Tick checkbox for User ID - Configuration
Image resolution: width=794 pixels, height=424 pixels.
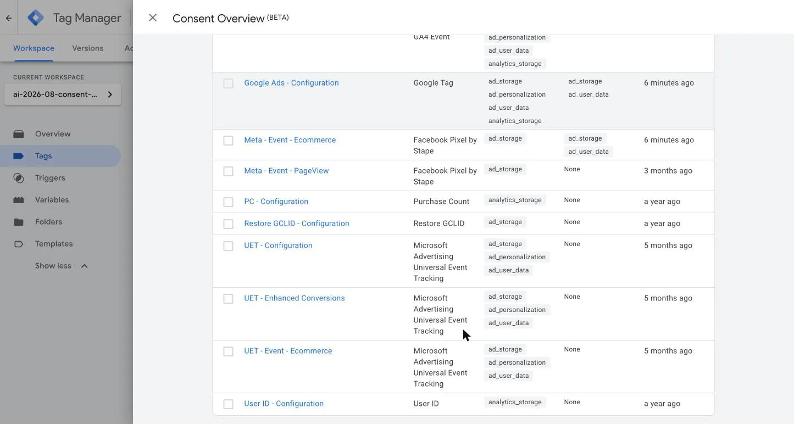coord(228,404)
